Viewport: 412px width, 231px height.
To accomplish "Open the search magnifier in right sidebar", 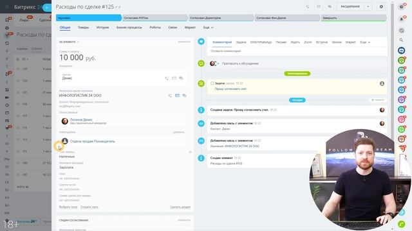I will 401,40.
